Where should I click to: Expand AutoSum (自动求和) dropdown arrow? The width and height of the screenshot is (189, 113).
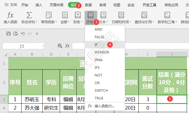pyautogui.click(x=36, y=22)
